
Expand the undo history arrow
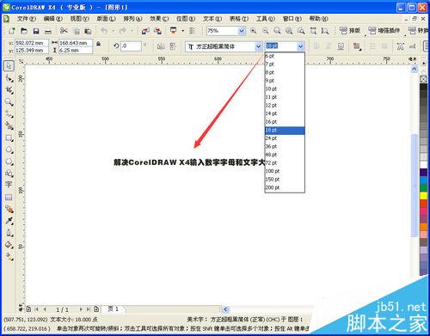[x=114, y=31]
